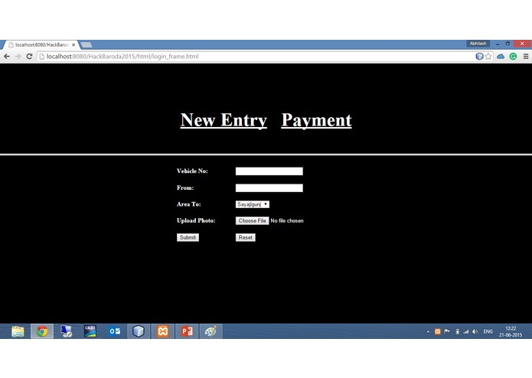The image size is (532, 378).
Task: Open XAMPP from the taskbar
Action: [x=162, y=331]
